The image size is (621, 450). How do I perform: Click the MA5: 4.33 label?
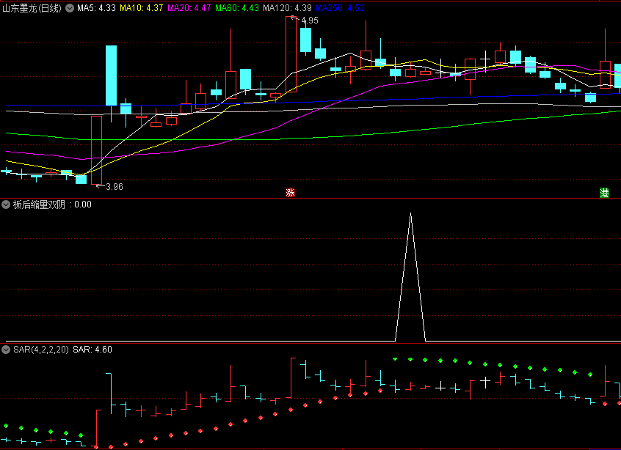click(96, 8)
